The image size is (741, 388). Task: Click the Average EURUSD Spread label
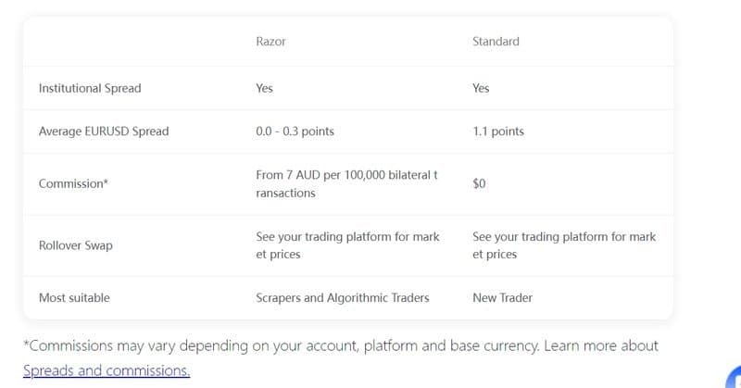click(104, 131)
